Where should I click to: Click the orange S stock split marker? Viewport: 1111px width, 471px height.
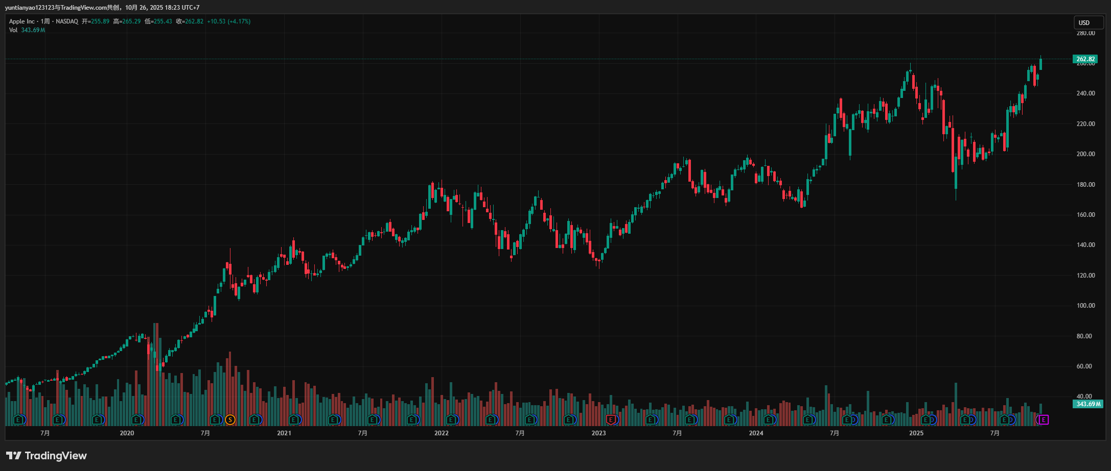pyautogui.click(x=230, y=420)
